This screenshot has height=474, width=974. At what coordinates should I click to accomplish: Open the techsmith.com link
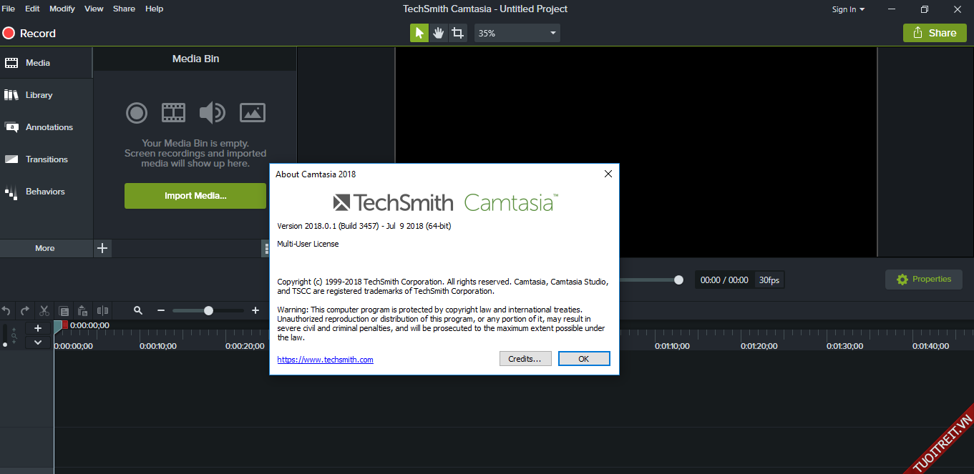326,360
